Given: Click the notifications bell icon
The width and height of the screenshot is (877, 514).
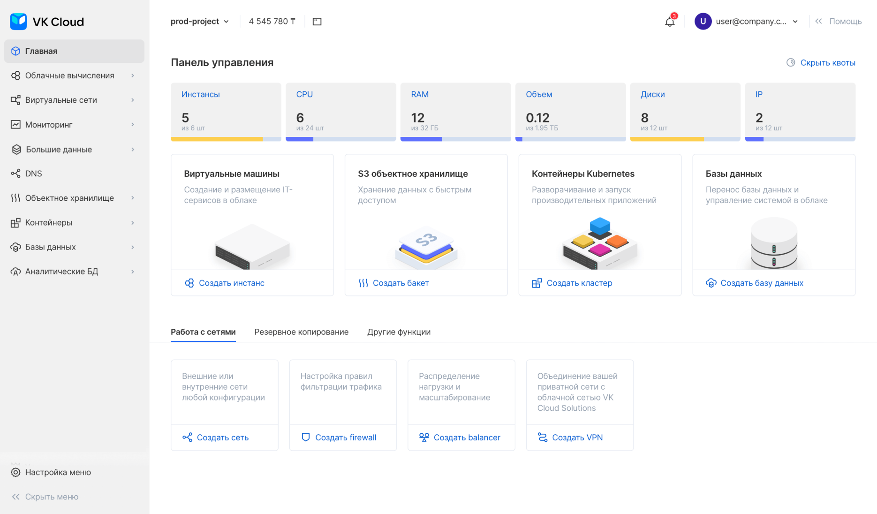Looking at the screenshot, I should click(x=669, y=21).
